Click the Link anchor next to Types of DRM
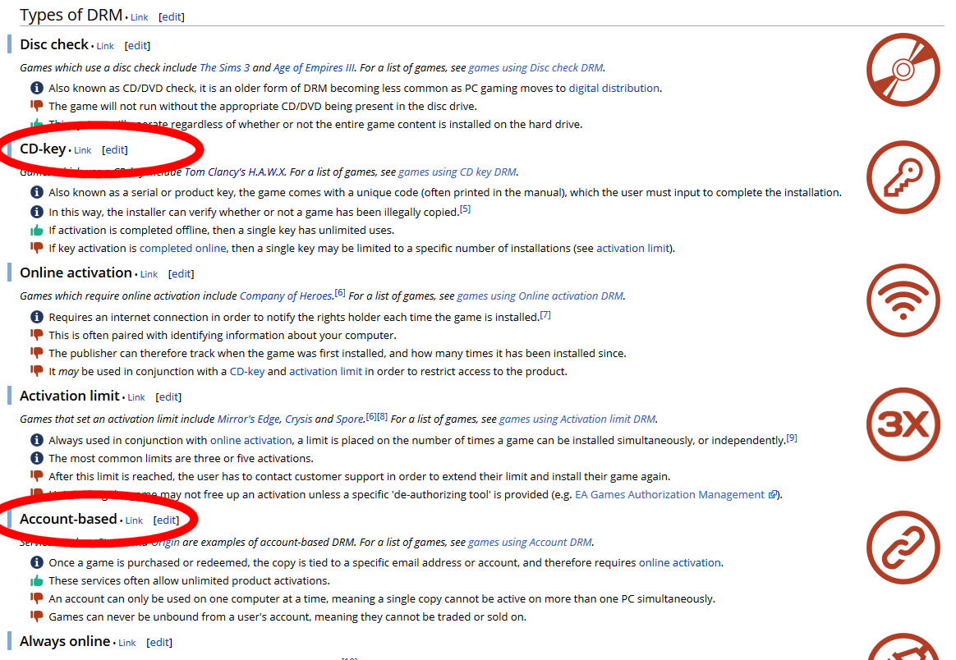Image resolution: width=956 pixels, height=660 pixels. [139, 18]
